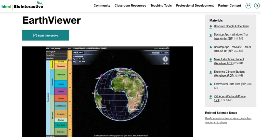Expand the Teaching Tools menu
261x137 pixels.
161,6
